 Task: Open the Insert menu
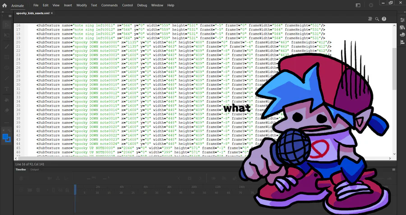[x=68, y=5]
